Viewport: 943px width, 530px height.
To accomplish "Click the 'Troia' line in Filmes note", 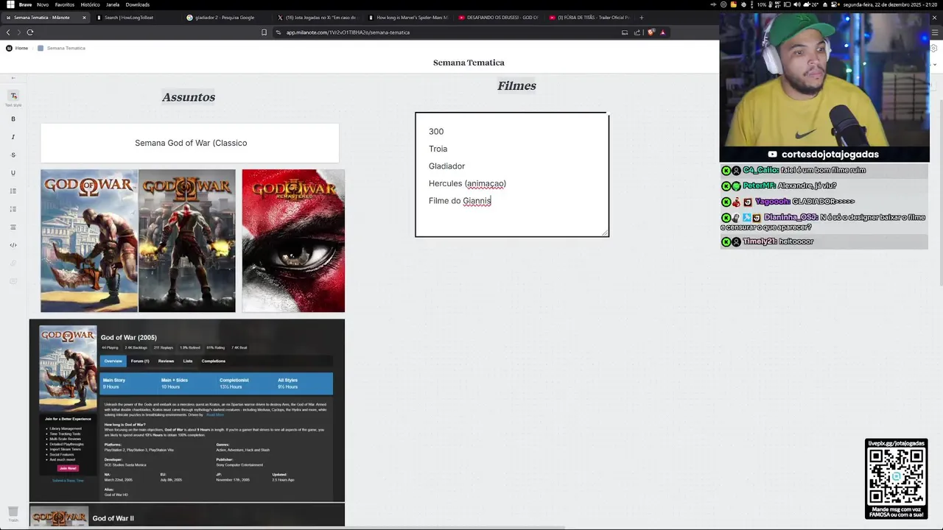I will [438, 149].
